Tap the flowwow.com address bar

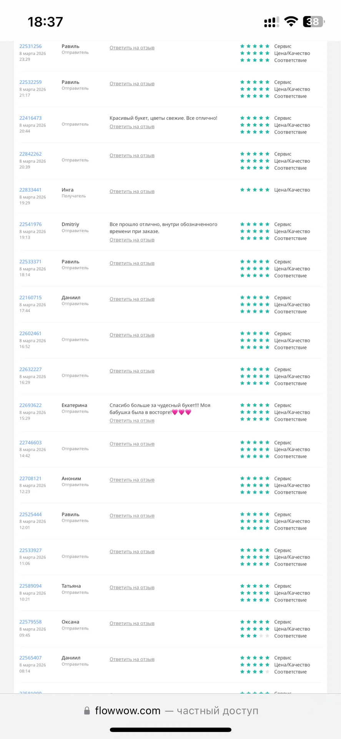[x=171, y=711]
